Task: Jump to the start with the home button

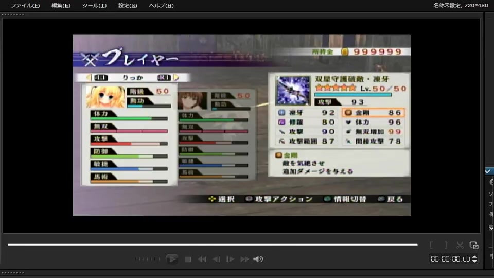Action: coord(202,259)
